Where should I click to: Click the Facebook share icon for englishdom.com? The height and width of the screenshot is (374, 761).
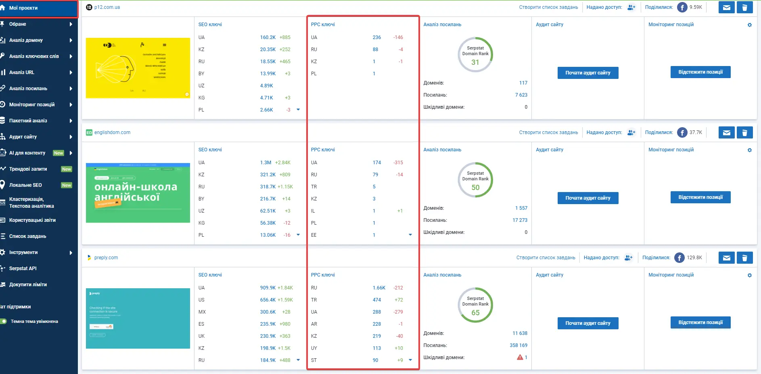click(x=682, y=132)
